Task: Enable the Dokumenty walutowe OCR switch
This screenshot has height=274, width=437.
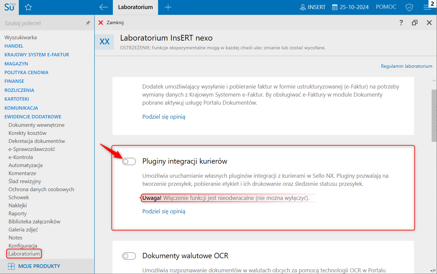Action: pyautogui.click(x=129, y=256)
